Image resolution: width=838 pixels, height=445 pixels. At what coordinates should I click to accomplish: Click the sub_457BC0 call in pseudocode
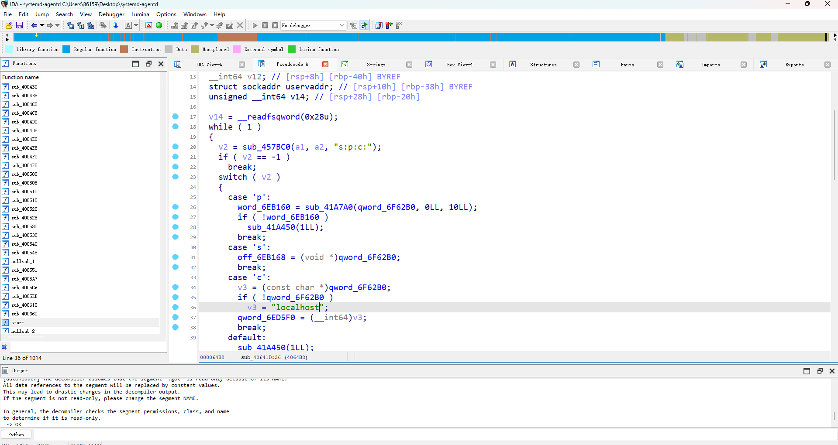click(x=266, y=147)
